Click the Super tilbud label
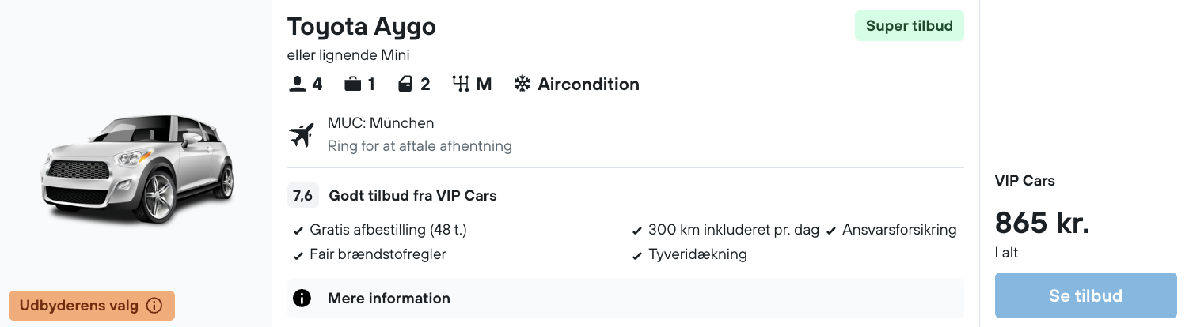The width and height of the screenshot is (1189, 327). (909, 26)
